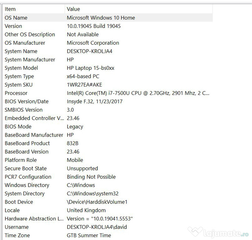The height and width of the screenshot is (240, 252).
Task: Click the 'Unsupported' value
Action: coord(82,168)
